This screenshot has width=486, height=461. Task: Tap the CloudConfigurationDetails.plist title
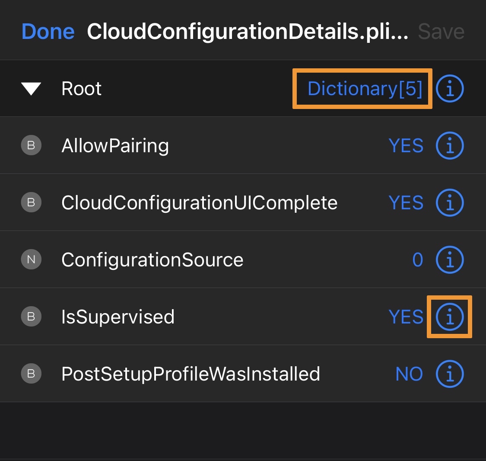(248, 32)
